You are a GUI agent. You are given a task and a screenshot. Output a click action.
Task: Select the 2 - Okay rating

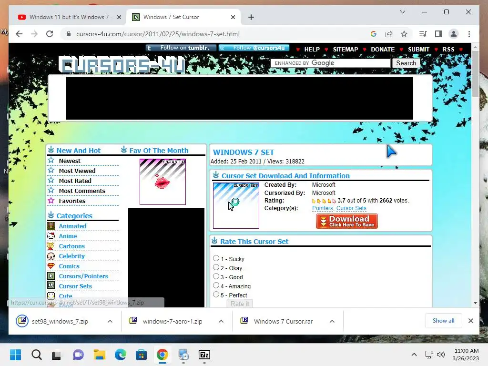pos(216,267)
